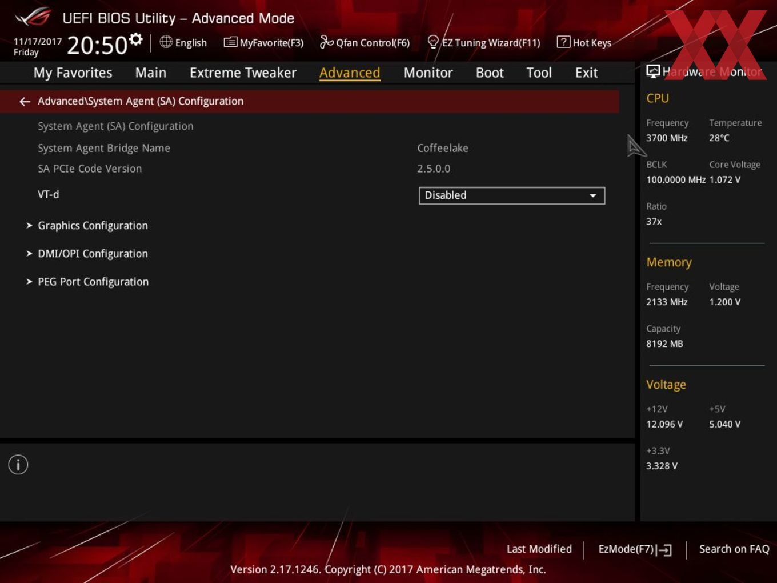Go to Boot tab
777x583 pixels.
coord(490,73)
